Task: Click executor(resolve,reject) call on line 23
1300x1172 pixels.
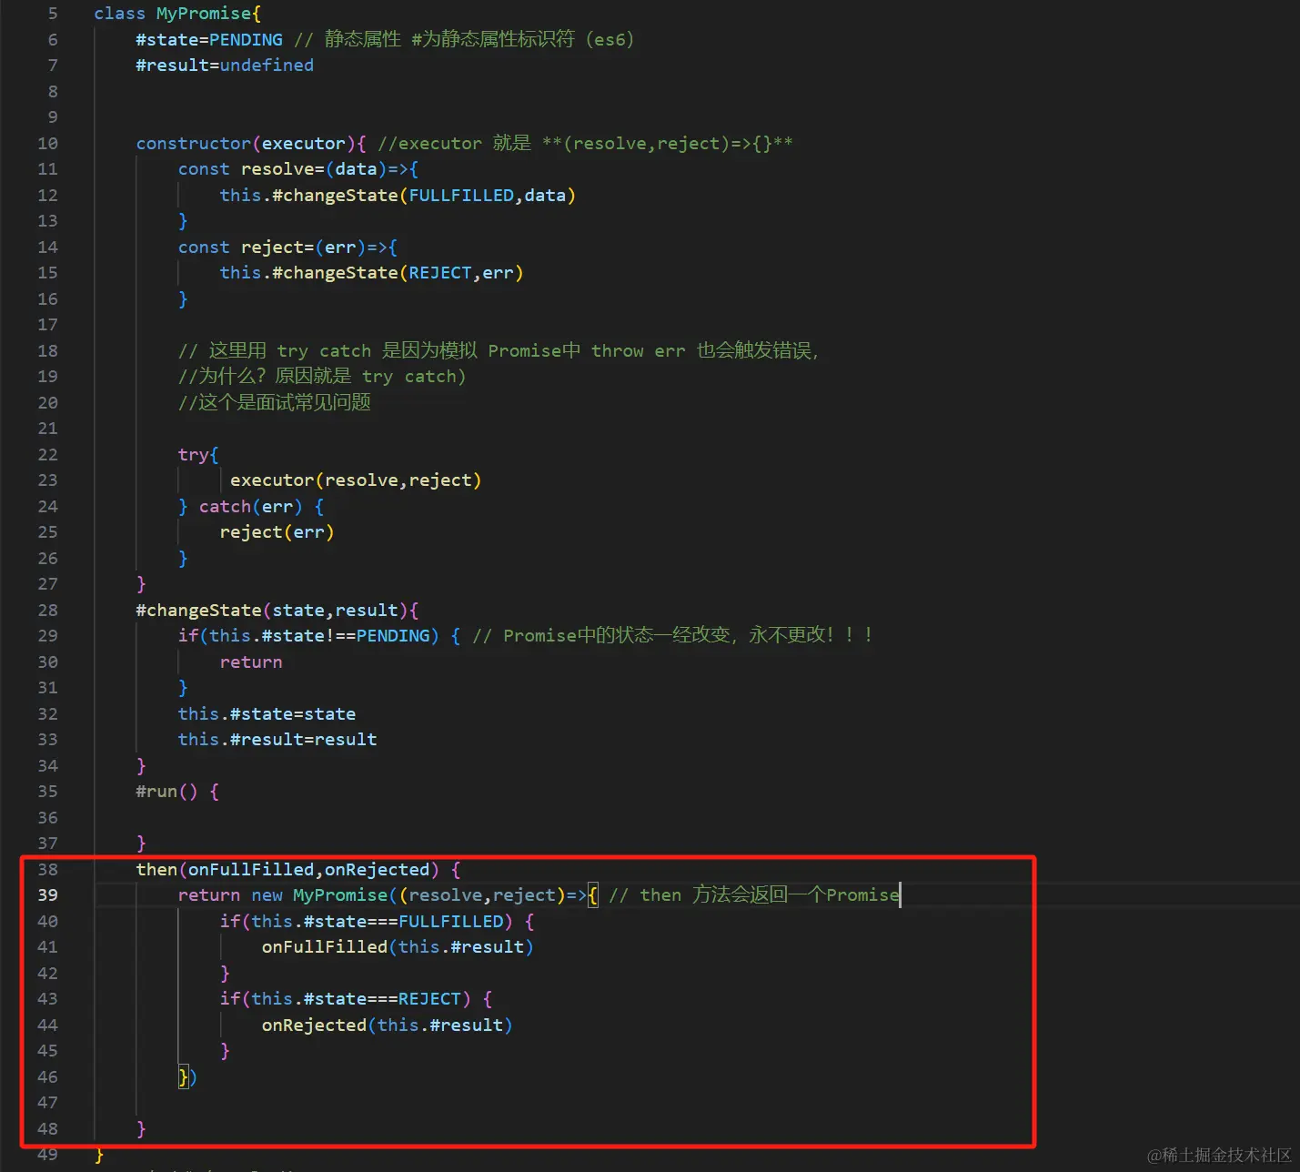Action: click(x=356, y=480)
